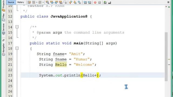Toggle Highlight Search in the toolbar
Viewport: 173px width, 97px height.
(61, 2)
